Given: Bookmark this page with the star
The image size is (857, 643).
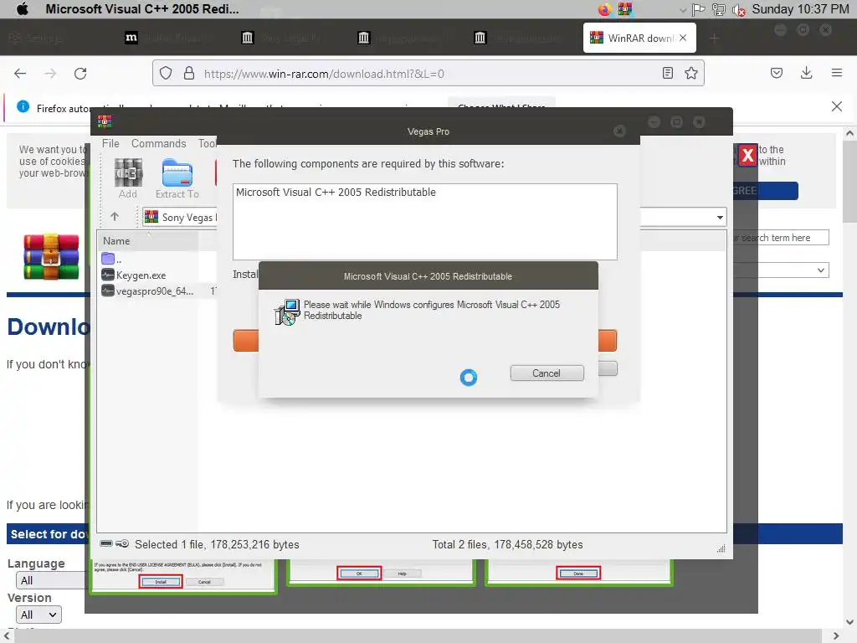Looking at the screenshot, I should click(x=691, y=74).
